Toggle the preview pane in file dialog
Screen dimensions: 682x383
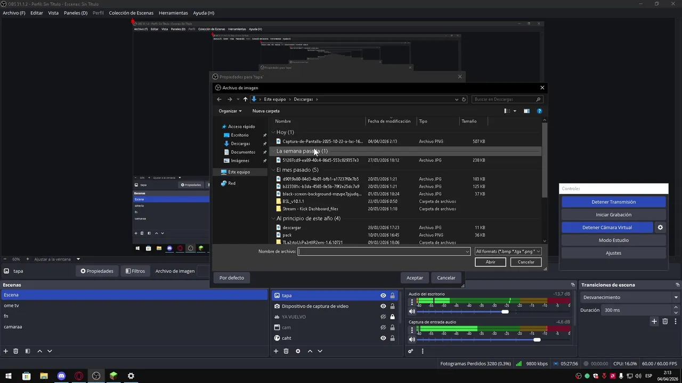click(526, 111)
